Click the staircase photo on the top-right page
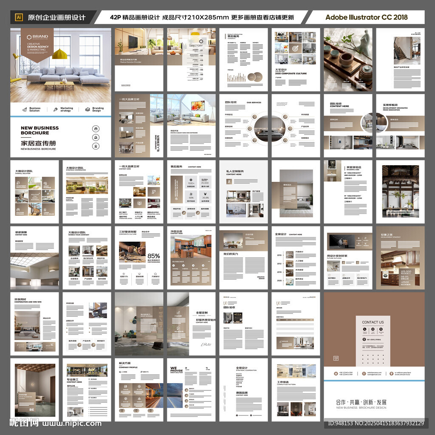This screenshot has height=435, width=435. [407, 51]
